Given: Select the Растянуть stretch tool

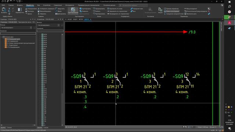Looking at the screenshot, I should (x=30, y=11).
